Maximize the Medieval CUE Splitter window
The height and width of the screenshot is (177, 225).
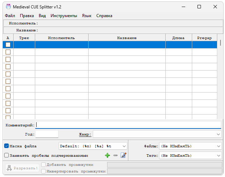[x=199, y=7]
